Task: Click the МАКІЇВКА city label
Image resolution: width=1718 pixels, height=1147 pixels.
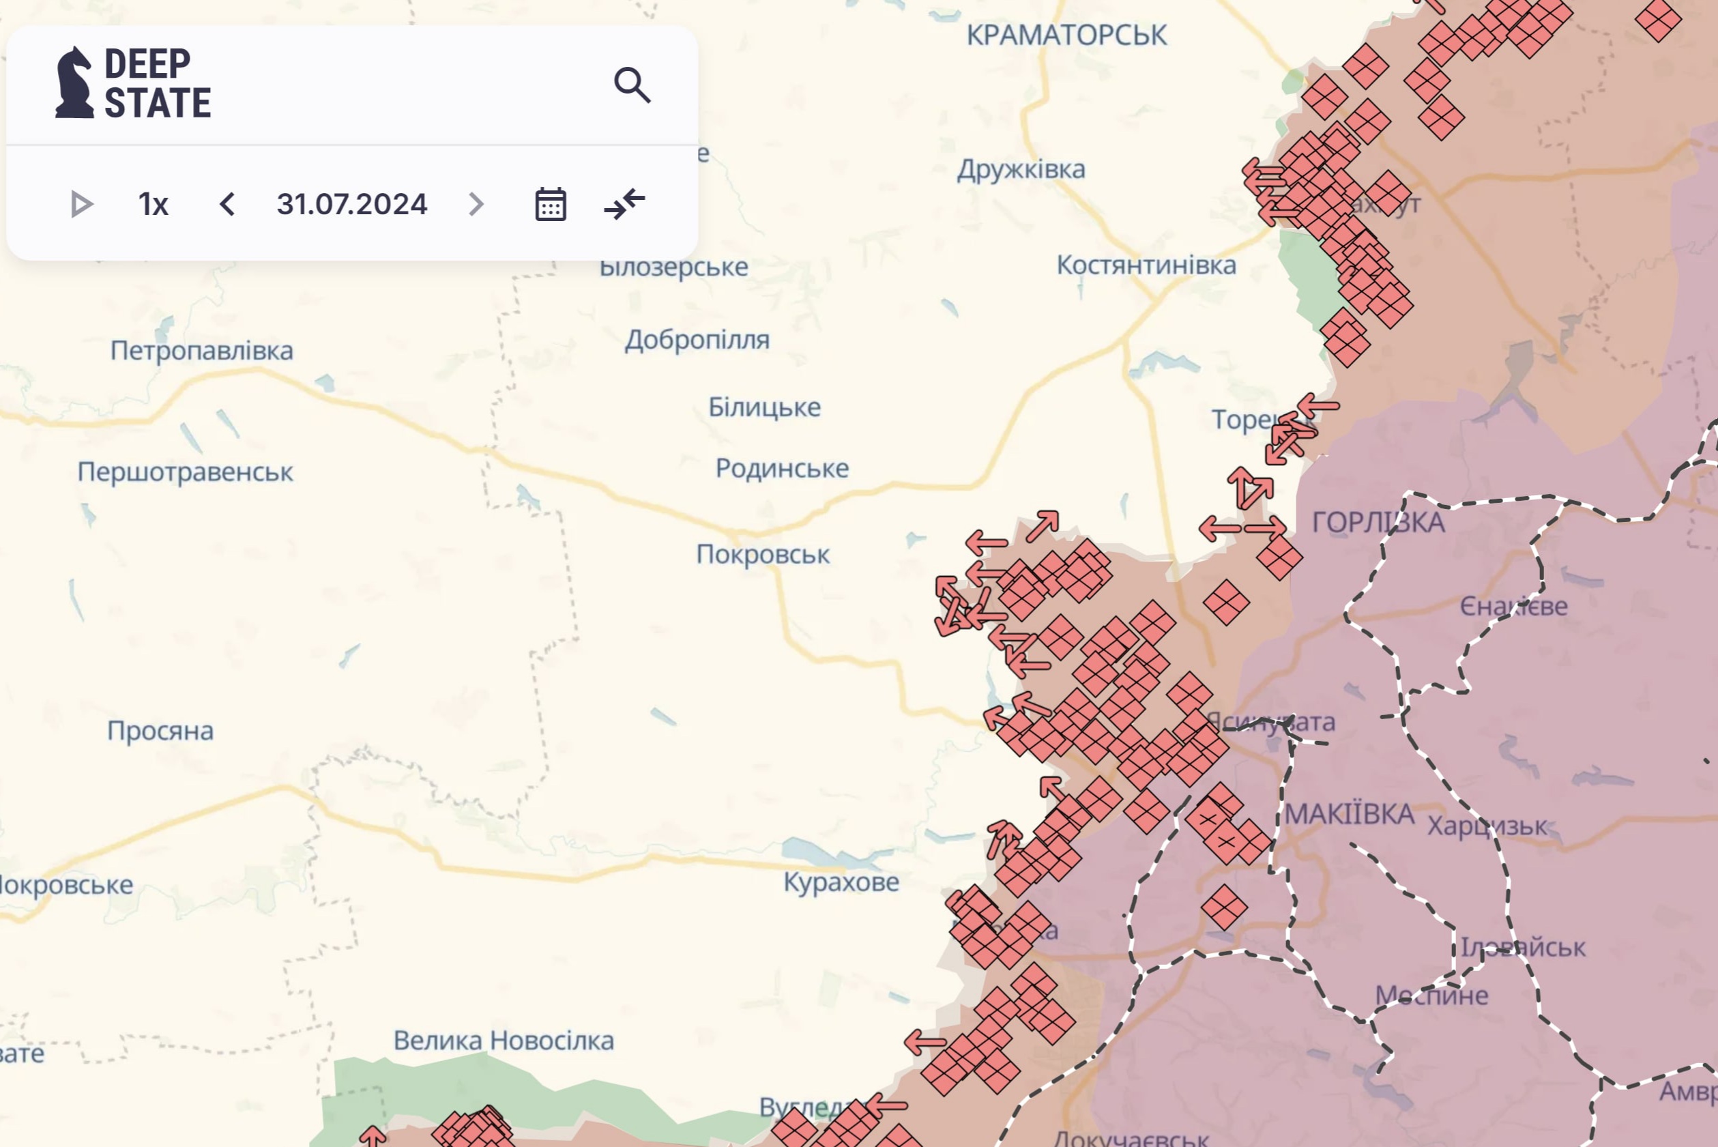Action: pyautogui.click(x=1350, y=814)
